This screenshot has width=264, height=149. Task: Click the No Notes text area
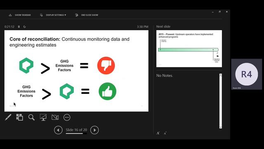[165, 75]
